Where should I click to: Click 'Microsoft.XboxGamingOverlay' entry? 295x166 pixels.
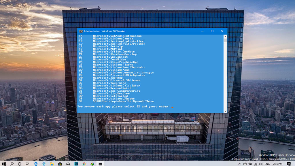click(116, 91)
